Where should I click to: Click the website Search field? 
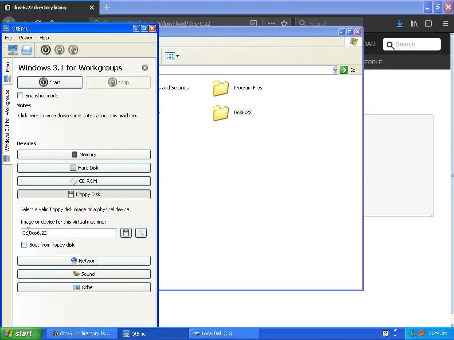pos(412,45)
